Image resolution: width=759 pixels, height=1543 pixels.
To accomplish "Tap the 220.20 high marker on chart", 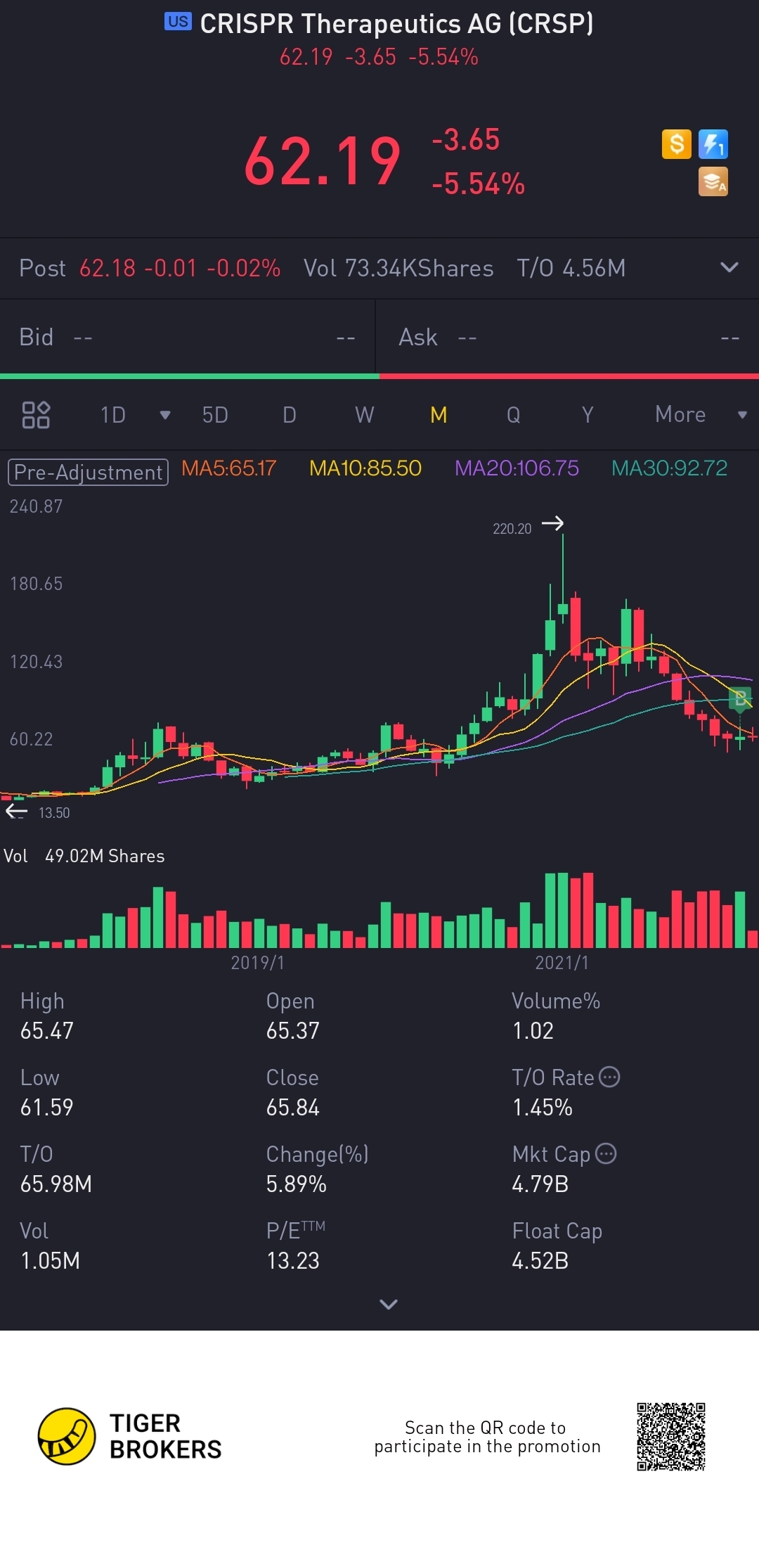I will point(512,528).
